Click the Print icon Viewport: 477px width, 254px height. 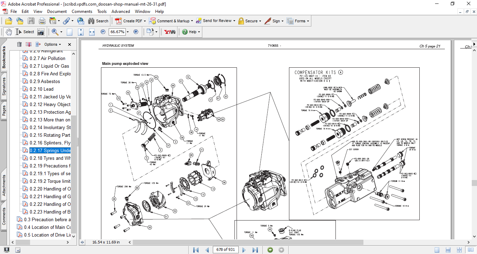[x=42, y=21]
